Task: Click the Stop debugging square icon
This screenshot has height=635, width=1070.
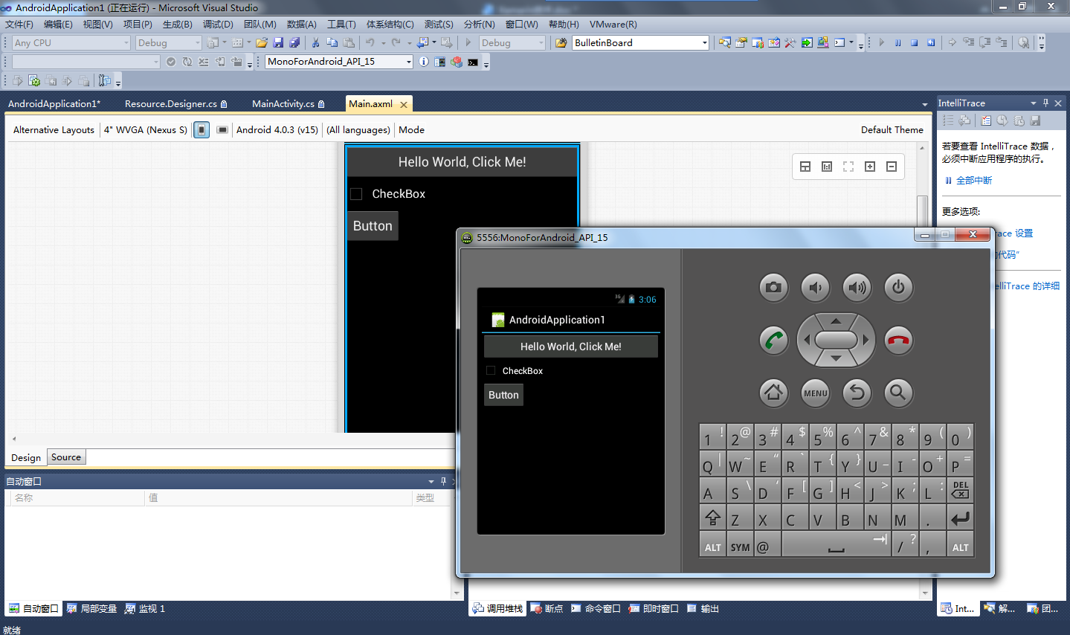Action: tap(915, 43)
